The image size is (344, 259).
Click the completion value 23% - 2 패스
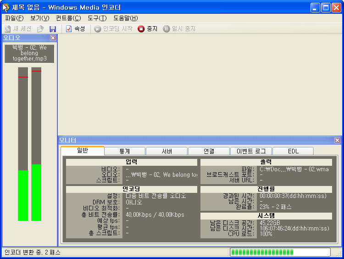[276, 207]
